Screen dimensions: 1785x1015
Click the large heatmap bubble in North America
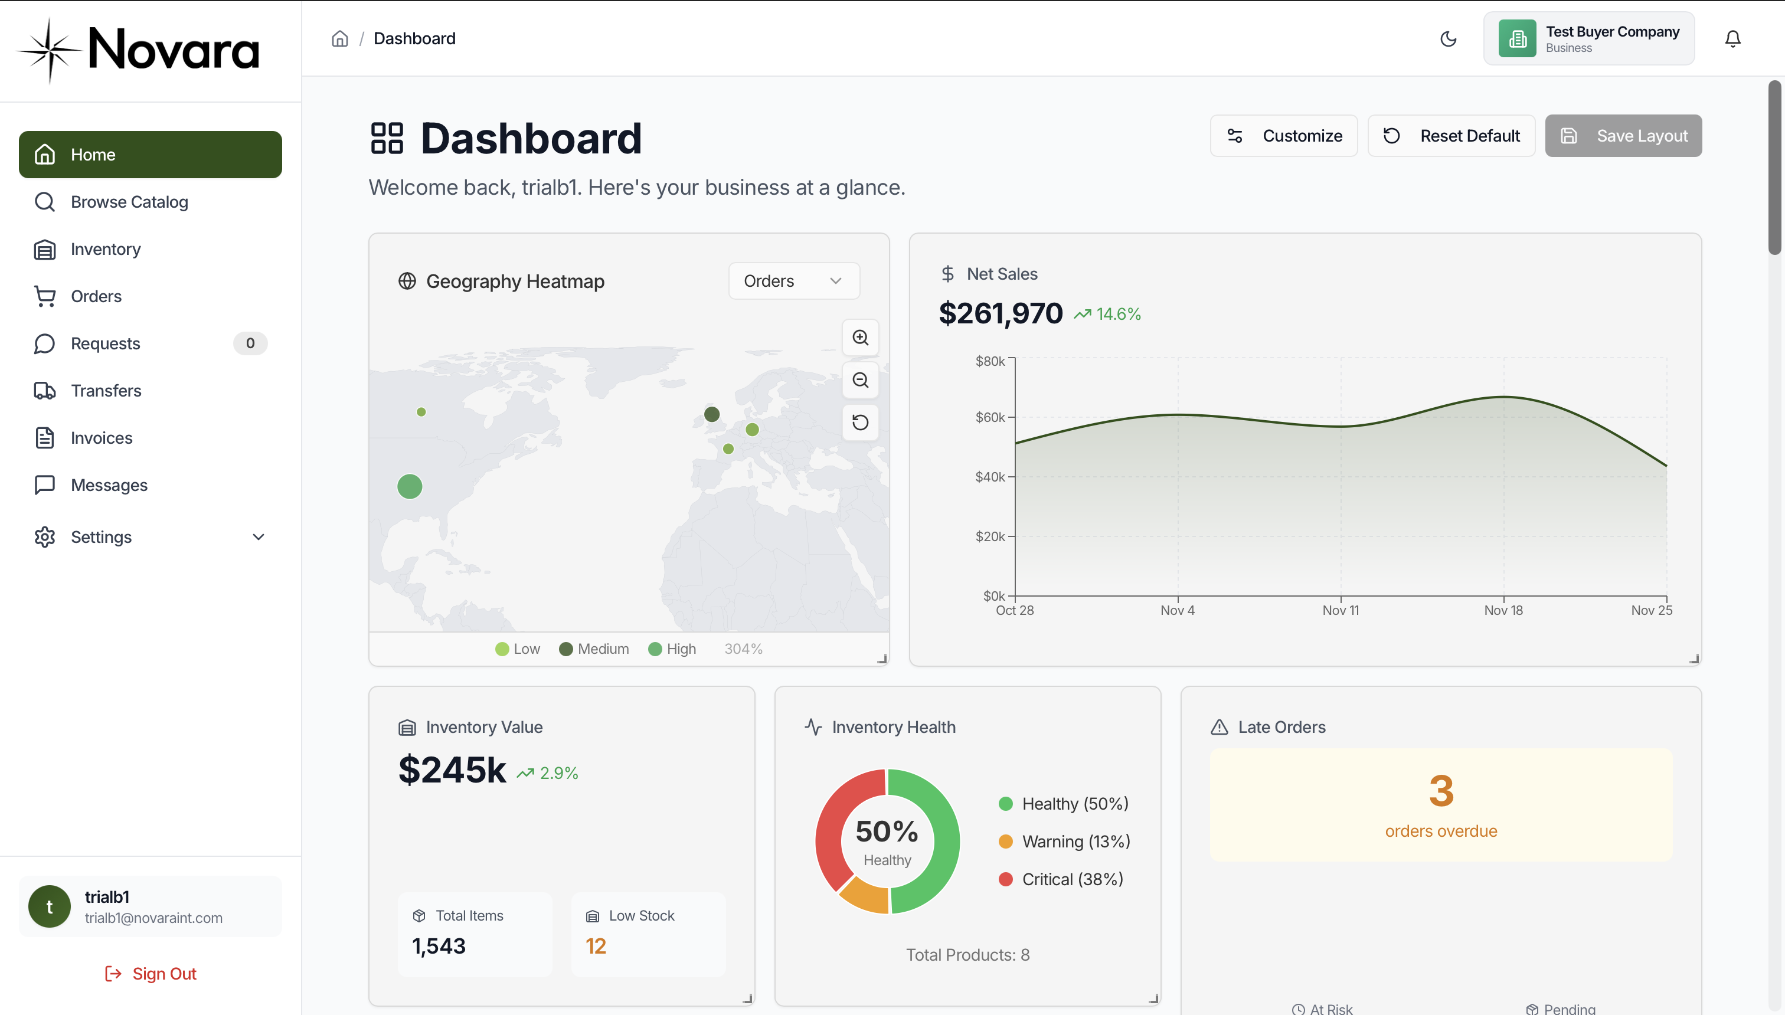point(410,487)
